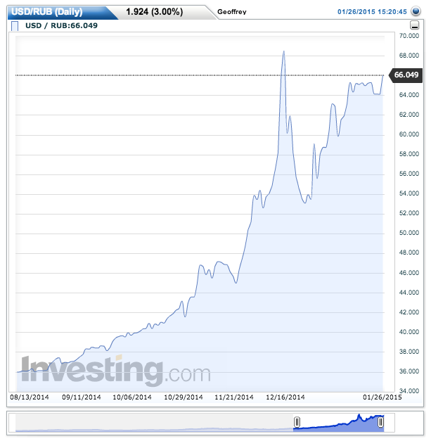Click the chart peak near 68.000
The image size is (431, 441).
tap(283, 52)
